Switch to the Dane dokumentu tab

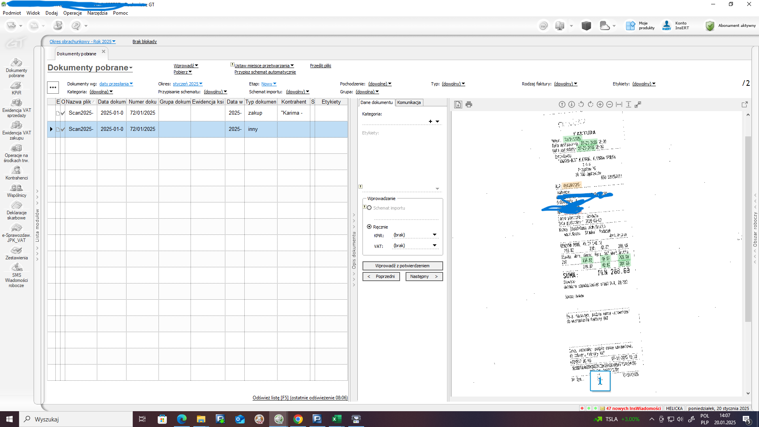(x=377, y=102)
